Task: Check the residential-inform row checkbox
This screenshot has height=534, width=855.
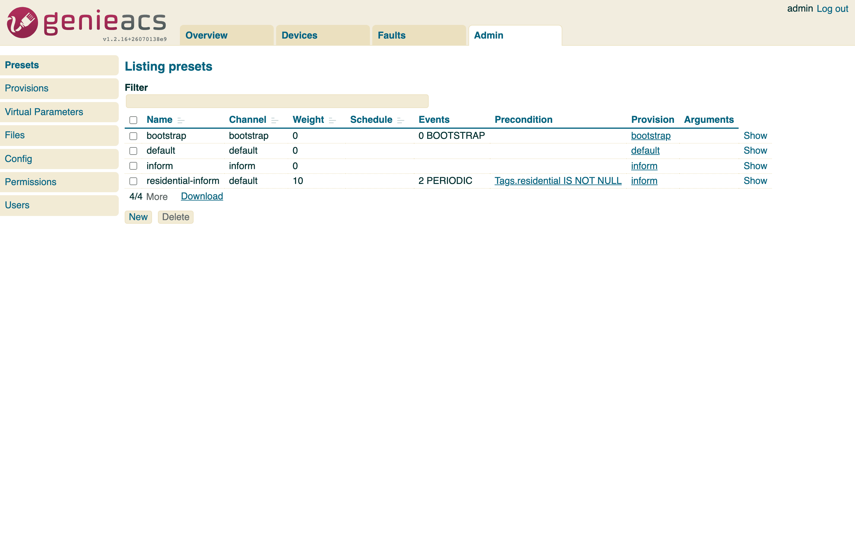Action: [133, 181]
